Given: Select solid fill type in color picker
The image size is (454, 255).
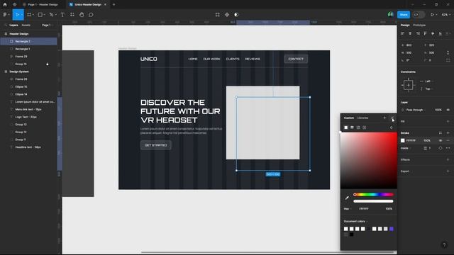Looking at the screenshot, I should click(345, 127).
